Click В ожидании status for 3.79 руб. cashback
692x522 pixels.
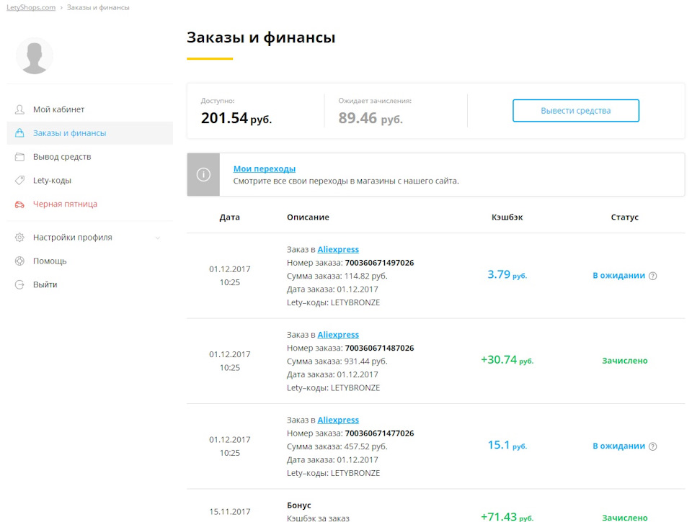[x=618, y=276]
